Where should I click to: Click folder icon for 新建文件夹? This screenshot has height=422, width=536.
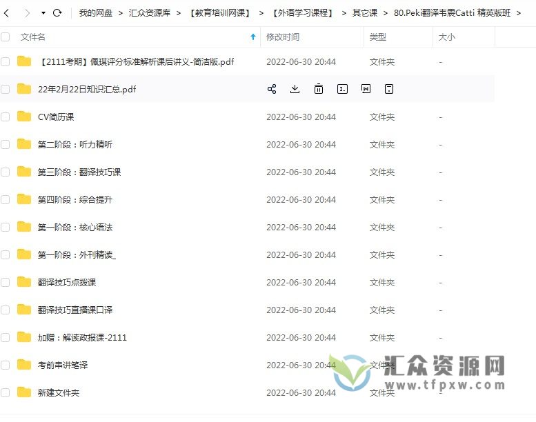click(24, 392)
